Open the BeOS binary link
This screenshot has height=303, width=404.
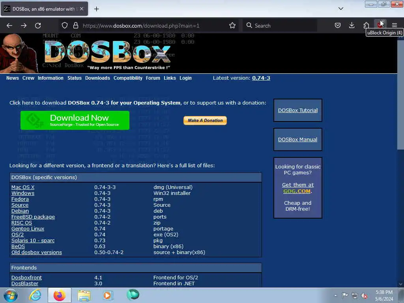(x=18, y=247)
